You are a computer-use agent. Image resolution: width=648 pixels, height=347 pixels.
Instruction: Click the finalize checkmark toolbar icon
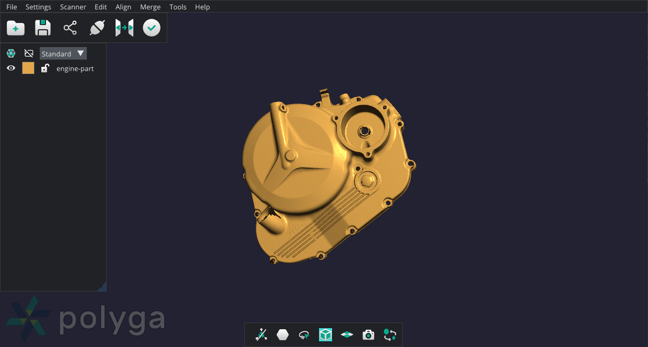(x=152, y=27)
